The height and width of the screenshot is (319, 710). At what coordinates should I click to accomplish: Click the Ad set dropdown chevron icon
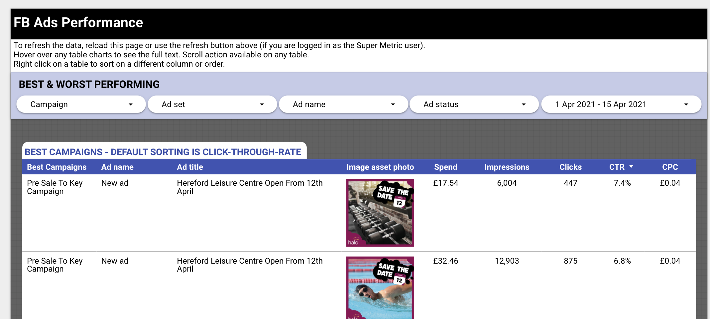(262, 104)
